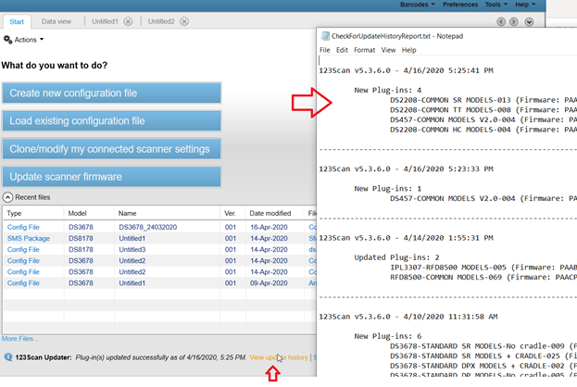Screen dimensions: 577x387
Task: Select the DS3678_24032020 recent file row
Action: pos(147,227)
